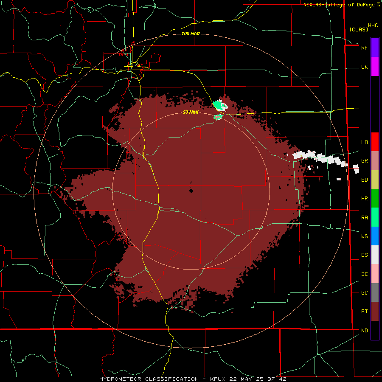Click the UK legend label
This screenshot has width=382, height=382.
point(364,67)
